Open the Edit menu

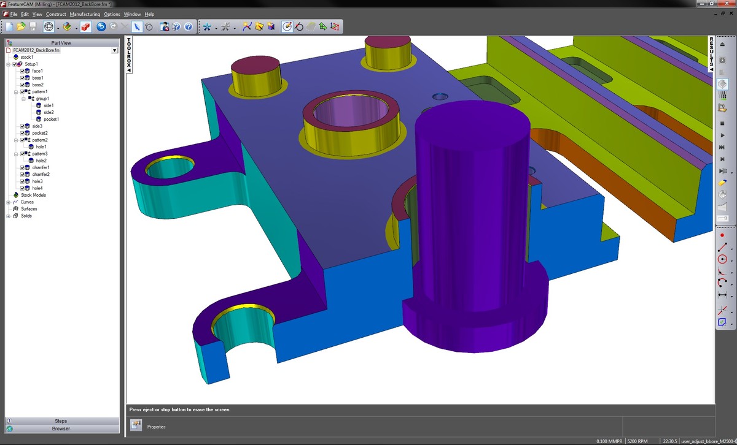[x=25, y=14]
